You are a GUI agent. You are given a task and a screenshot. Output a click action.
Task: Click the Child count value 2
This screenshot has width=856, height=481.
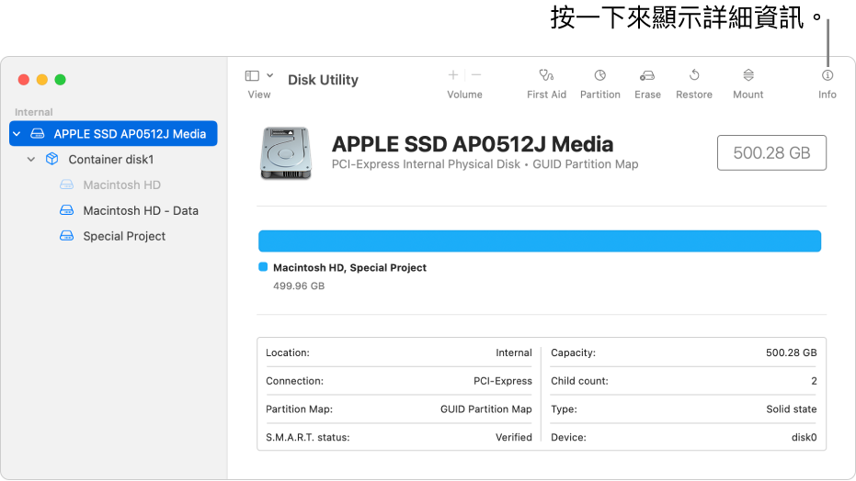pyautogui.click(x=814, y=381)
